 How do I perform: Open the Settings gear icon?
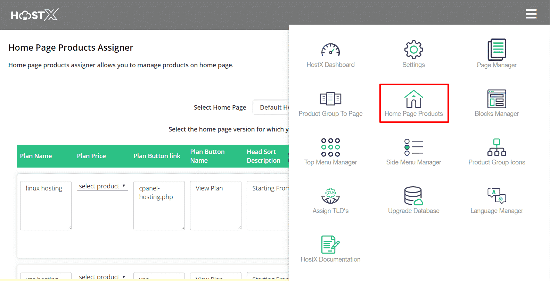(413, 50)
